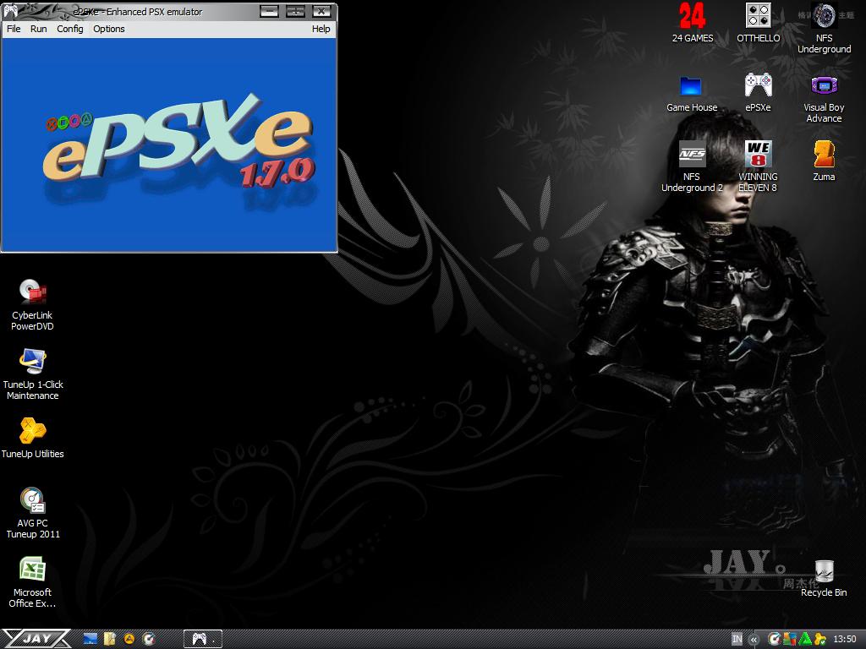Screen dimensions: 866x649
Task: Click the 13:50 taskbar clock
Action: pyautogui.click(x=845, y=639)
